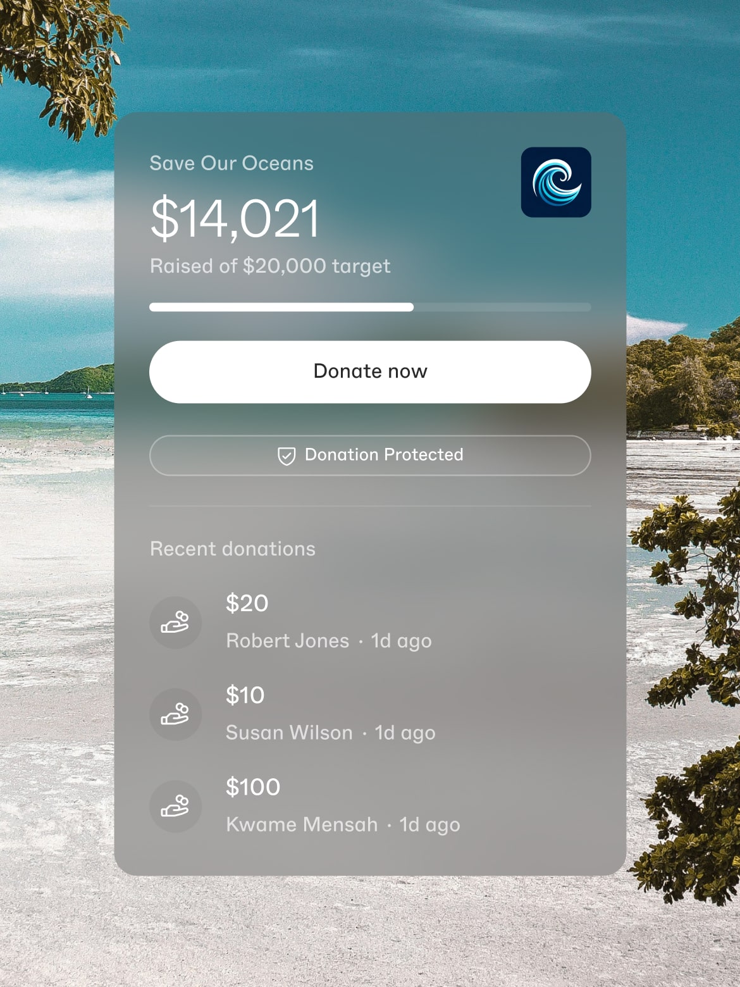Open Kwame Mensah donor name
The image size is (740, 987).
pos(302,824)
